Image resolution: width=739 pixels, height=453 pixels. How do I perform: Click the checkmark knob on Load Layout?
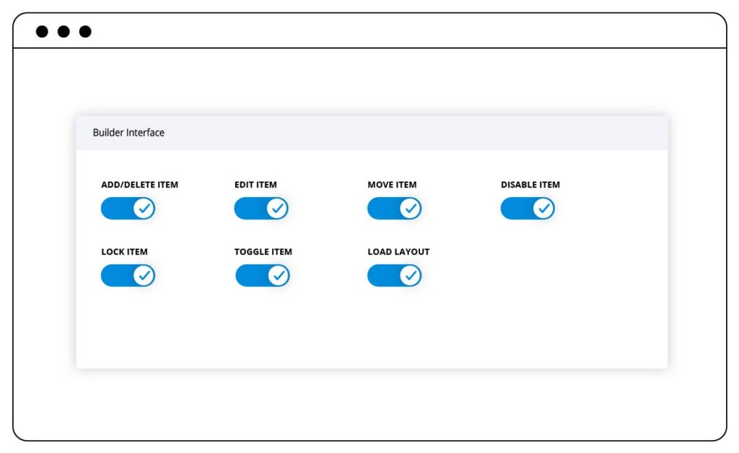tap(411, 276)
